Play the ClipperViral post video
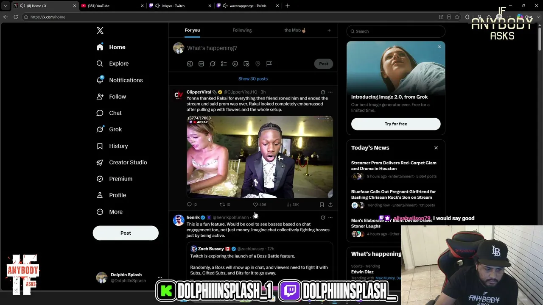 tap(260, 157)
